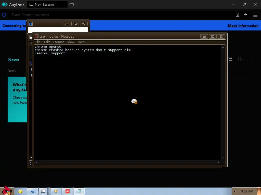The image size is (261, 195).
Task: Open the Help menu in Notepad
Action: pyautogui.click(x=81, y=42)
